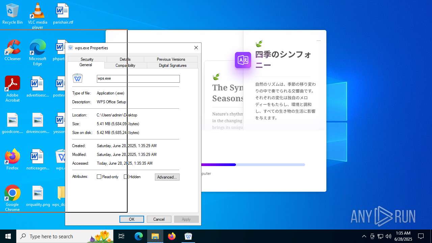
Task: Open Edge from the taskbar
Action: tap(139, 236)
